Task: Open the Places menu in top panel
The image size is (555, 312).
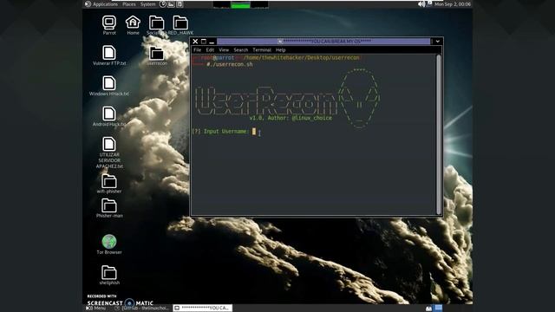Action: click(x=129, y=4)
